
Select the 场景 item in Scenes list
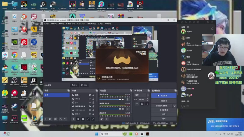coord(56,95)
